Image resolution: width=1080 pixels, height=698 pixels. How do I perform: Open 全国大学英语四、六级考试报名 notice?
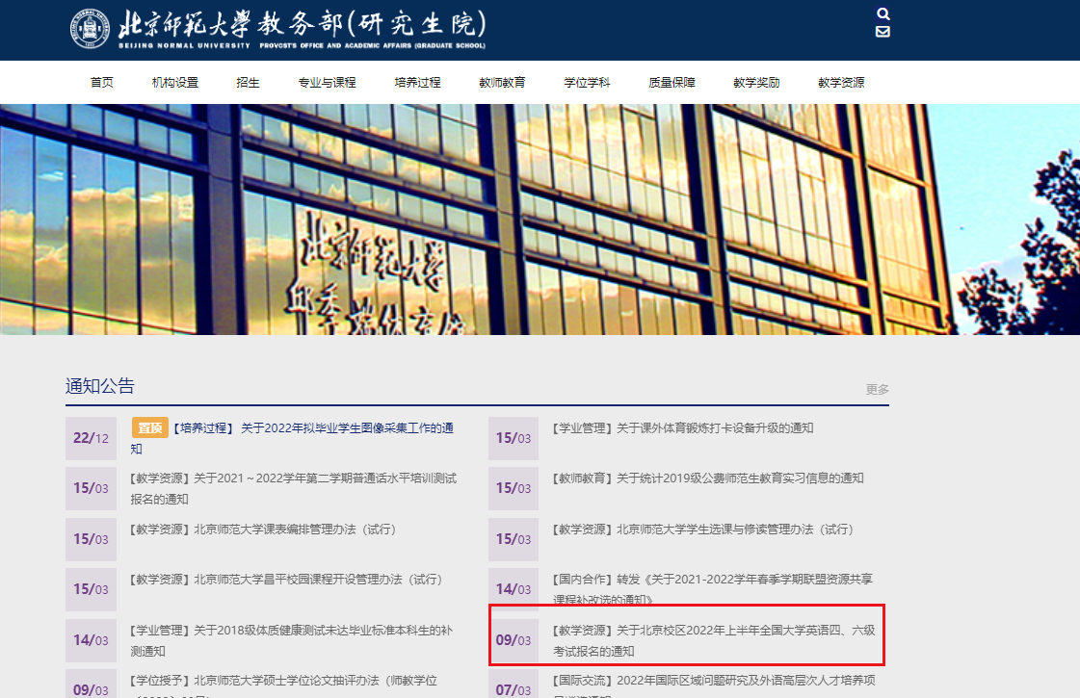[x=714, y=641]
